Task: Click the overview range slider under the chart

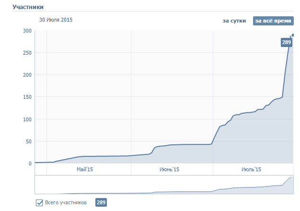Action: 164,185
